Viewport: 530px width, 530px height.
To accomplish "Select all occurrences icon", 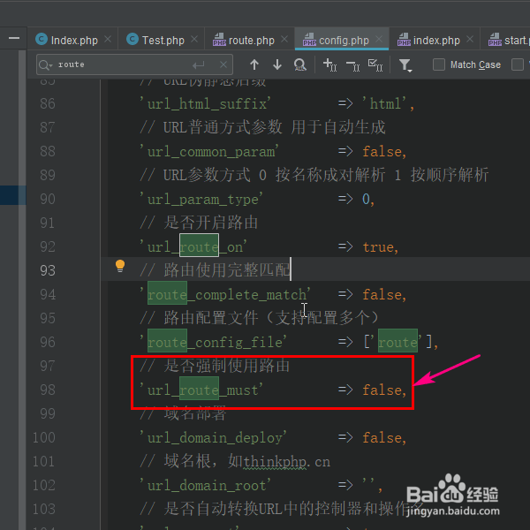I will [375, 64].
